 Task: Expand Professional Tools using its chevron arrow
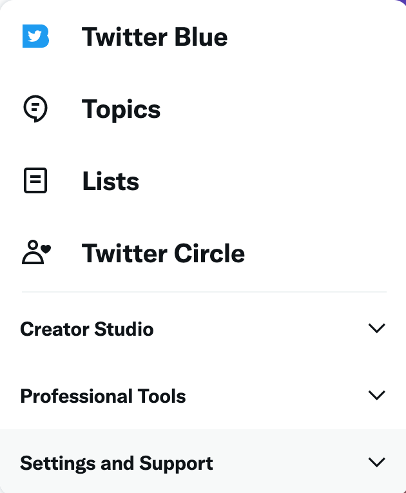(377, 395)
